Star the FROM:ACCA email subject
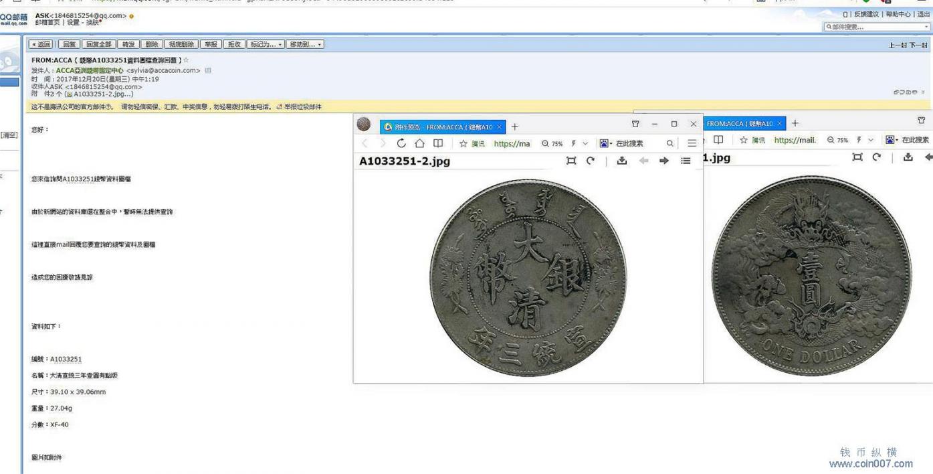Image resolution: width=933 pixels, height=474 pixels. click(186, 60)
